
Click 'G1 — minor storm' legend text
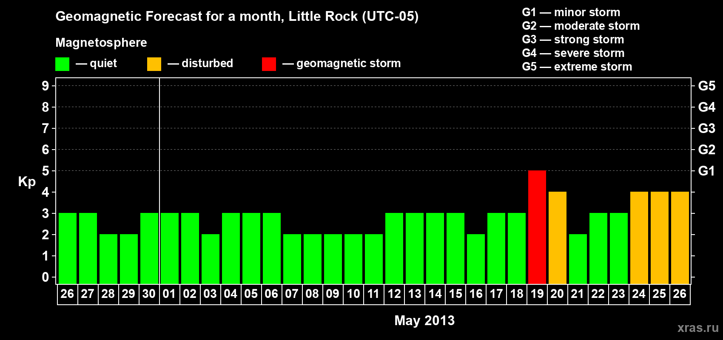(x=571, y=12)
